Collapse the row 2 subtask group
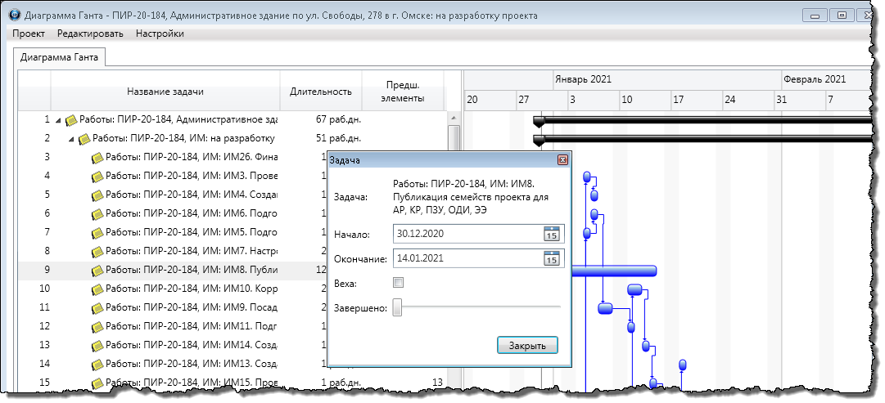This screenshot has height=403, width=885. pyautogui.click(x=71, y=139)
